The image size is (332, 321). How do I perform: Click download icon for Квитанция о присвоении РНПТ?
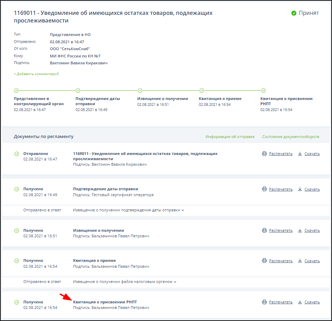click(300, 302)
